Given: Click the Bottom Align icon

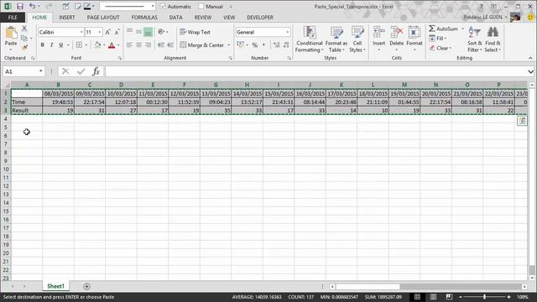Looking at the screenshot, I should tap(148, 32).
